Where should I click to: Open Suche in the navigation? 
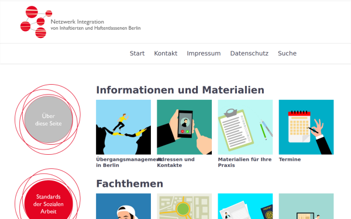[x=287, y=53]
